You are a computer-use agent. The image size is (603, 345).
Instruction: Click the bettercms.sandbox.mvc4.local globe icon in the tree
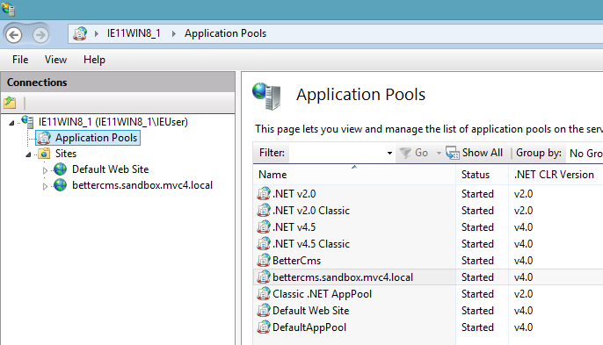click(x=60, y=185)
